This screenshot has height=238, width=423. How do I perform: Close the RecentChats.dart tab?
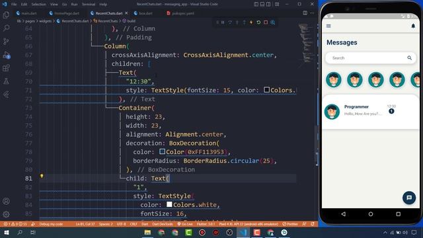pyautogui.click(x=126, y=13)
